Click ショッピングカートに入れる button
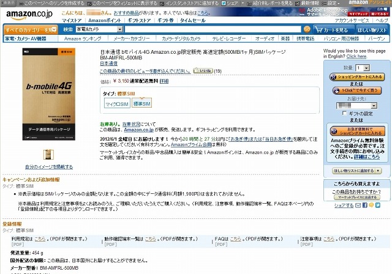392x274 pixels. point(356,77)
